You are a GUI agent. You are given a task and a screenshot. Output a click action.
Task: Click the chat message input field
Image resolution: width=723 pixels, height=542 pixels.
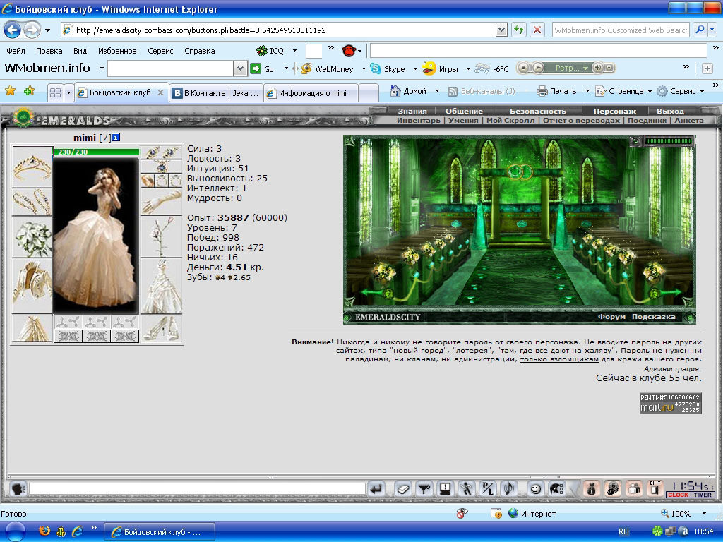(197, 488)
